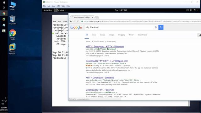Click the Google account icon at right edge
The image size is (201, 113).
click(200, 35)
